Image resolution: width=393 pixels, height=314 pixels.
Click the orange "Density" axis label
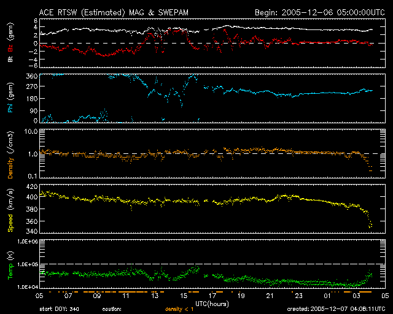click(x=10, y=168)
